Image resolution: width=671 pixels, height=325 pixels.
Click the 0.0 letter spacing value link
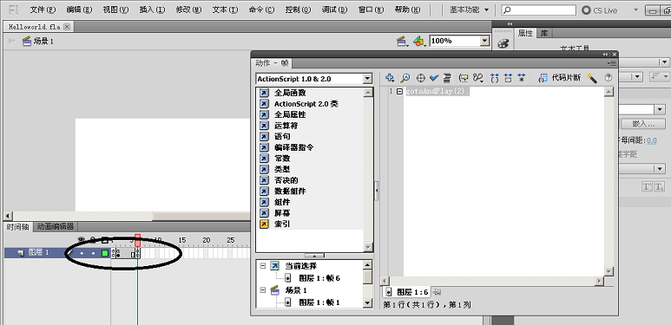pyautogui.click(x=652, y=140)
